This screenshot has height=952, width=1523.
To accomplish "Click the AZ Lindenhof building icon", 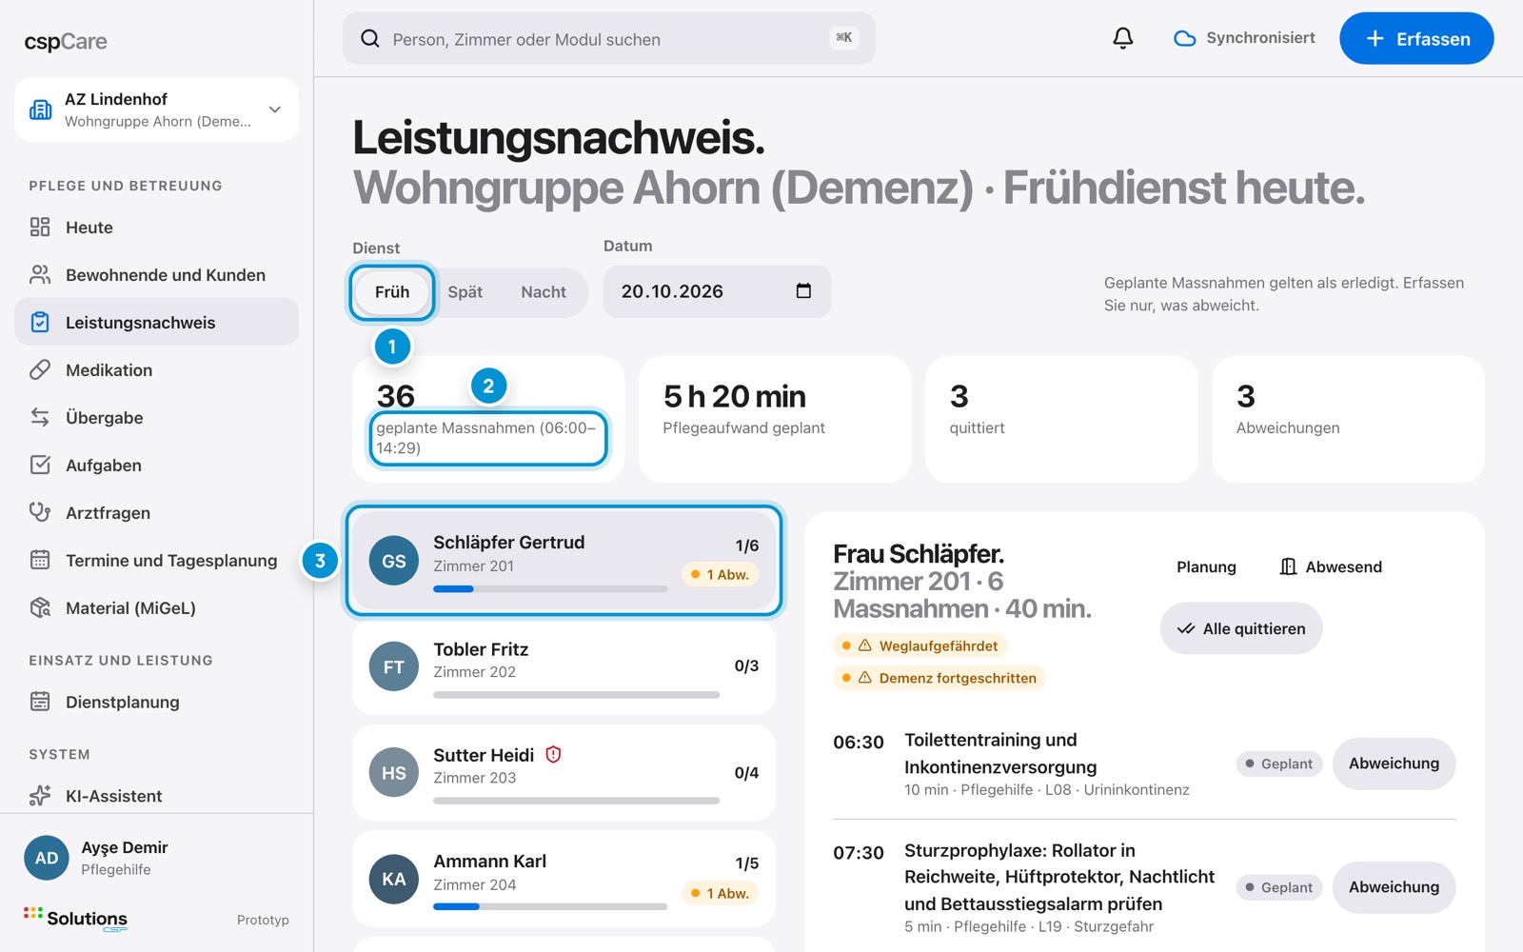I will click(x=40, y=109).
